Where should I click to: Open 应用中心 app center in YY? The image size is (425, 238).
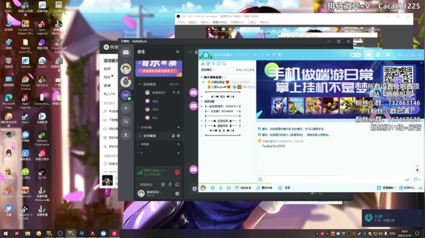pos(407,188)
